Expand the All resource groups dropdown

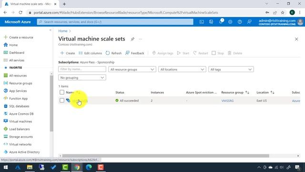[x=132, y=69]
